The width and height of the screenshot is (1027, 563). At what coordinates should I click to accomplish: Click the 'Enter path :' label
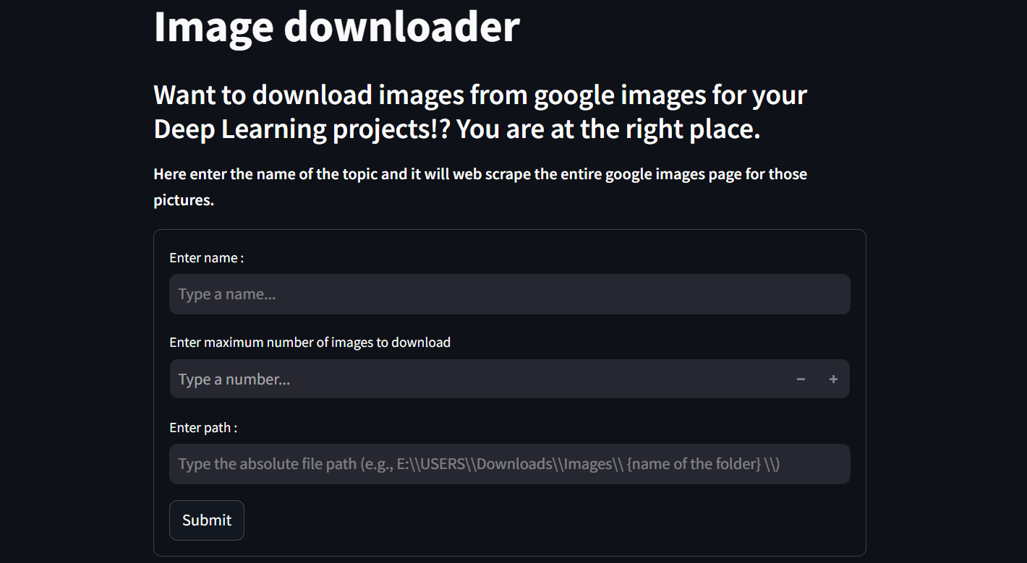coord(203,427)
